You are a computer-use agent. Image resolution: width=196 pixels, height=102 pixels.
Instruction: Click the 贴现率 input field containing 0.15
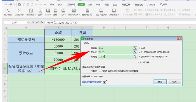coord(115,48)
